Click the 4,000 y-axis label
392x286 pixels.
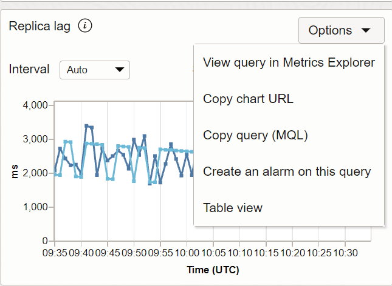35,105
